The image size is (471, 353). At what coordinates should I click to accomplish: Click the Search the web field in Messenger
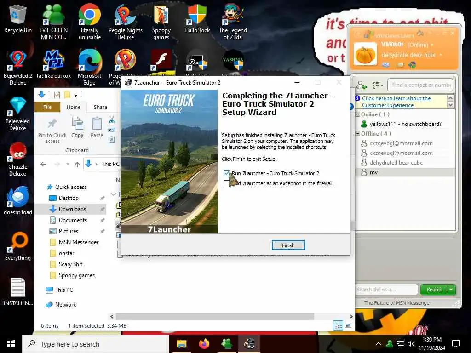[386, 290]
